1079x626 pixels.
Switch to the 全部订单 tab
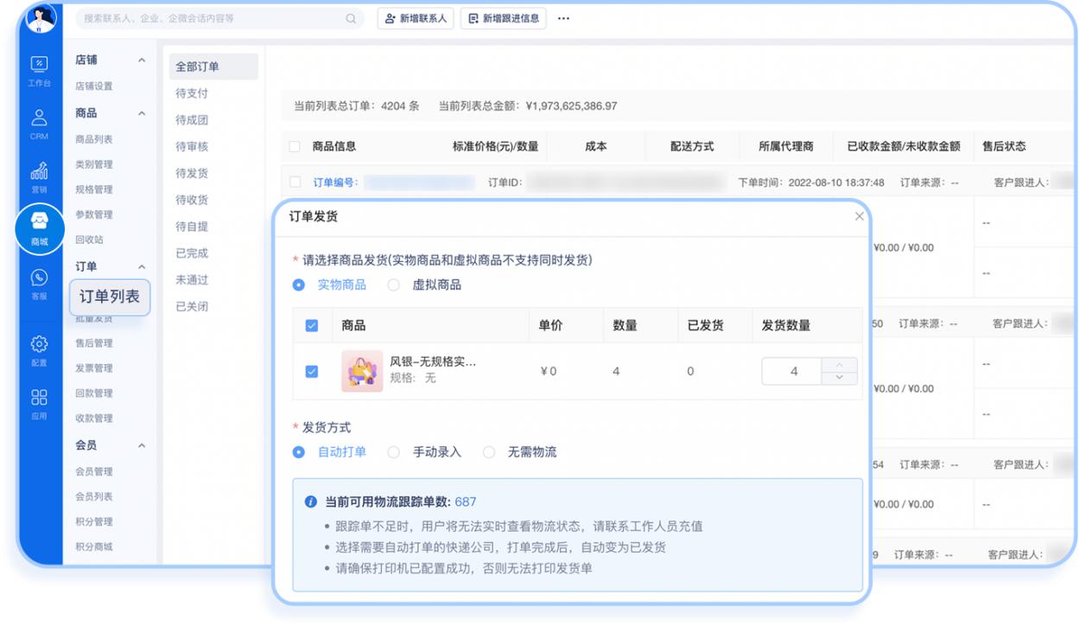tap(212, 67)
